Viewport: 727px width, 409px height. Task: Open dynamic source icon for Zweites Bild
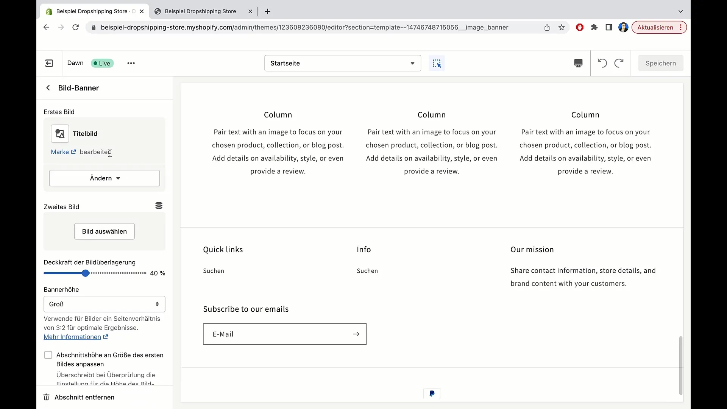pyautogui.click(x=159, y=206)
